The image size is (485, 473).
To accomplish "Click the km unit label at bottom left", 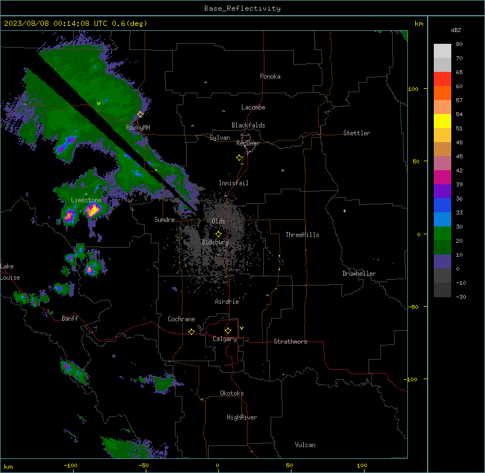I will point(8,466).
